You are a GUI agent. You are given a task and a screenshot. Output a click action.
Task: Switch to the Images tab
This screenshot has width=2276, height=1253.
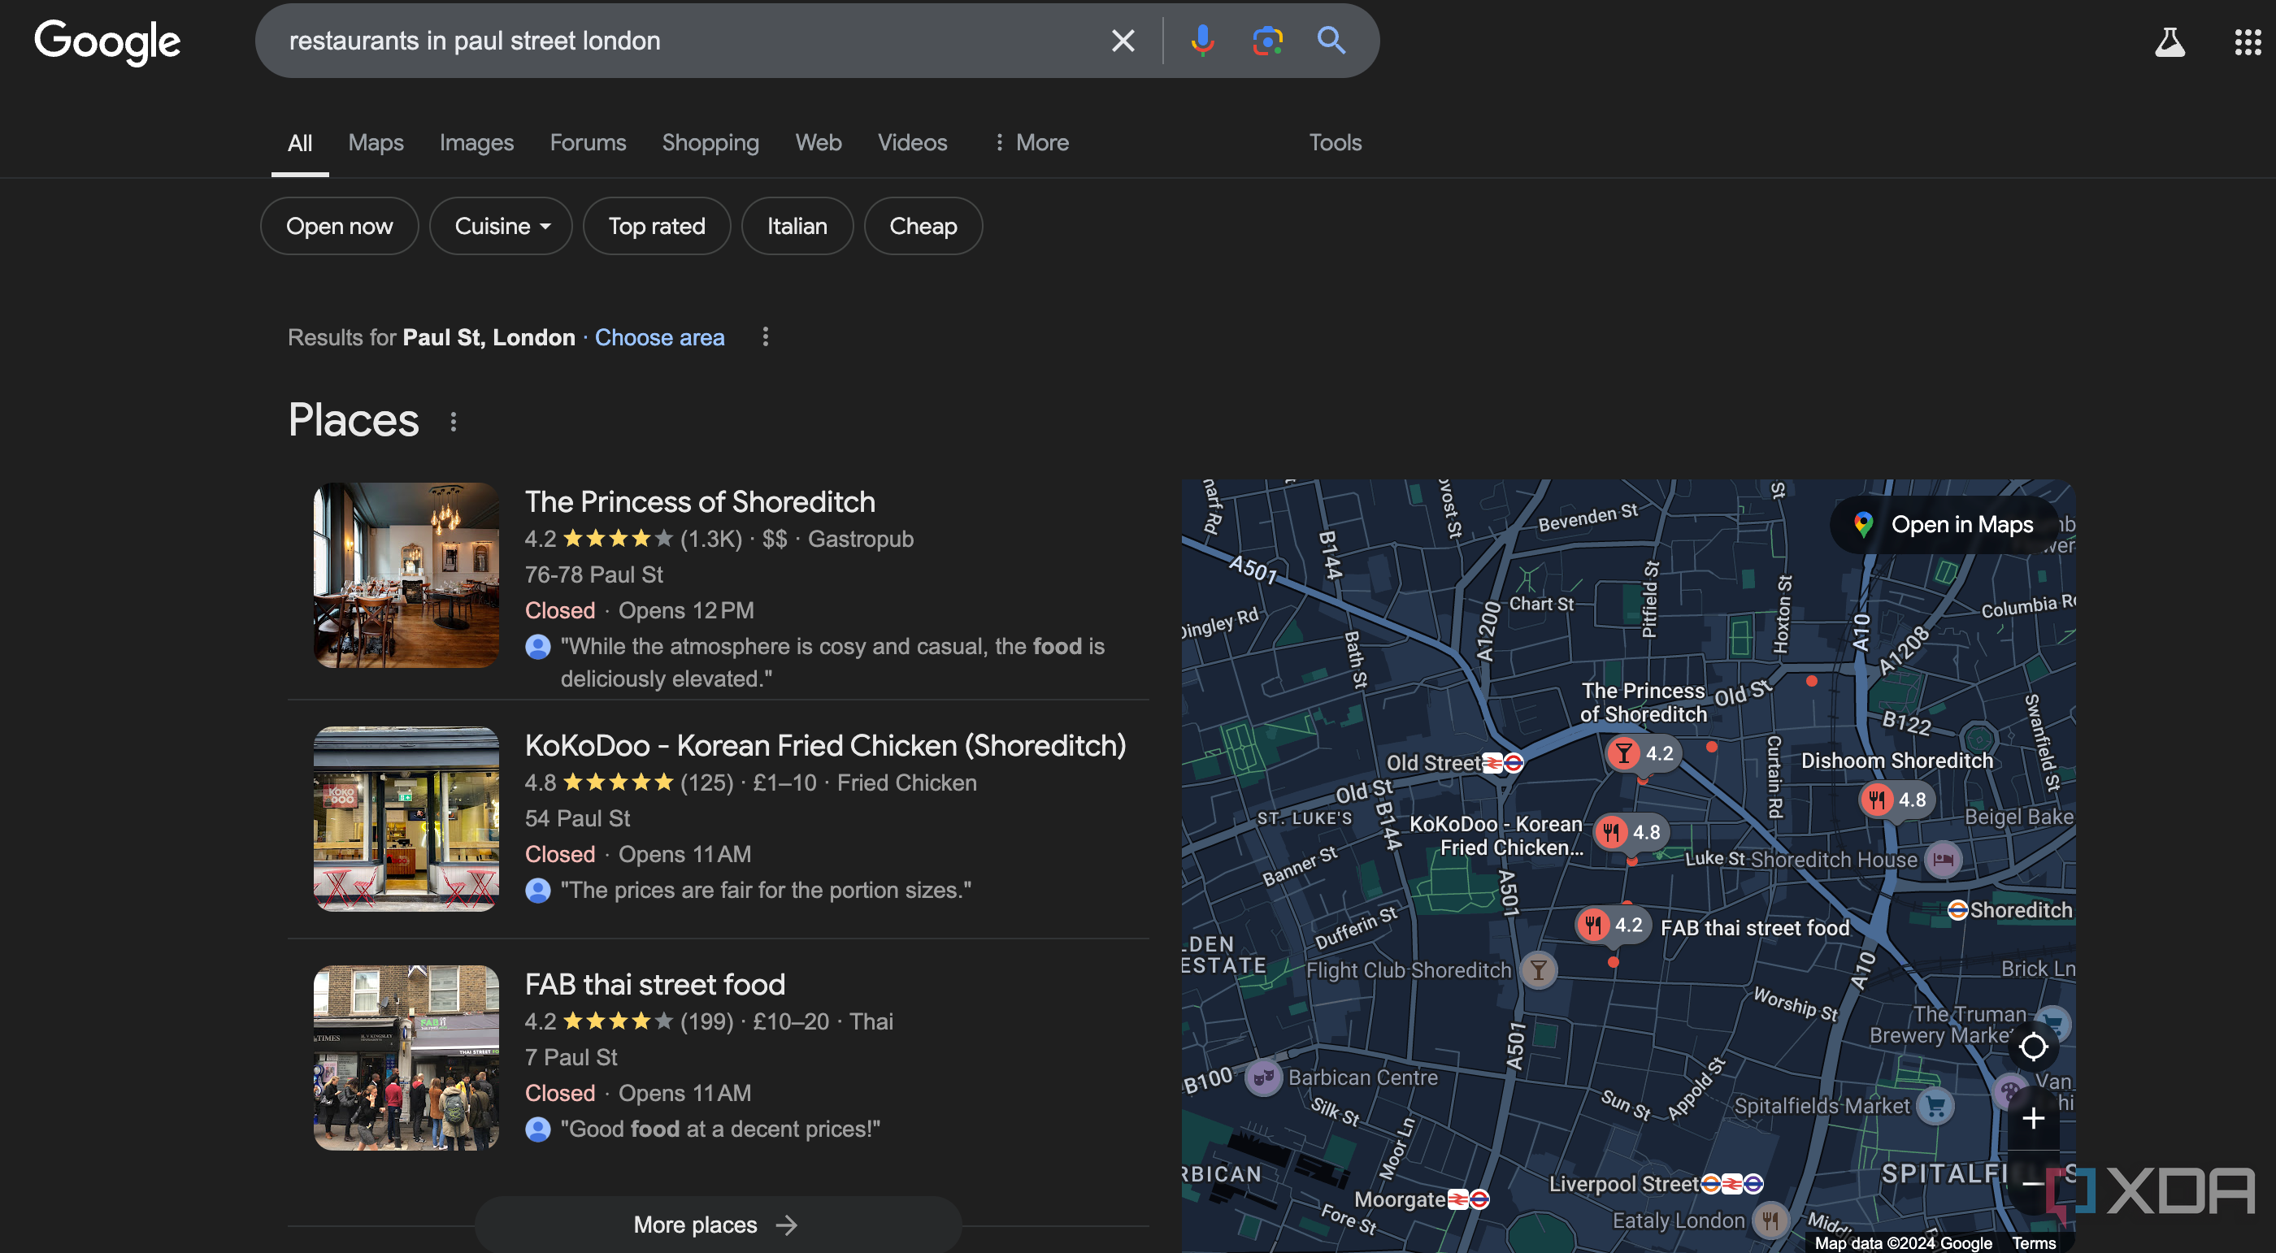[x=476, y=142]
